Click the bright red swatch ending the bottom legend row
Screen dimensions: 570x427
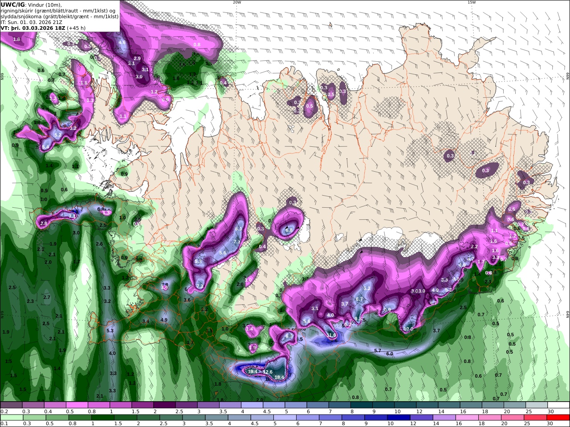[x=558, y=418]
